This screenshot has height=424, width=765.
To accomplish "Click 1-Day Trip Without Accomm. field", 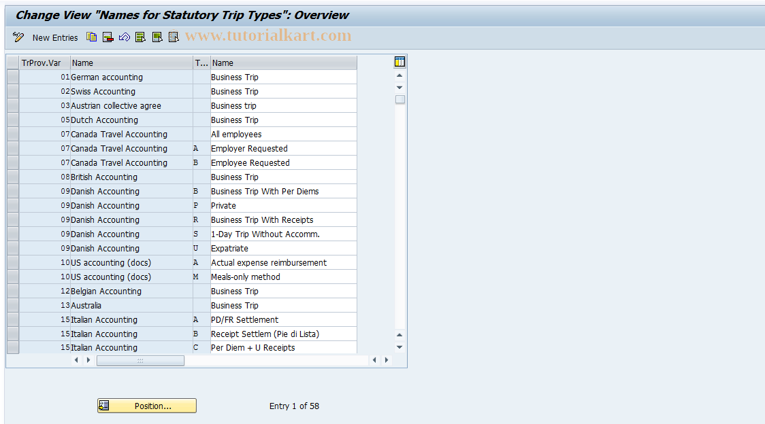I will [x=283, y=234].
